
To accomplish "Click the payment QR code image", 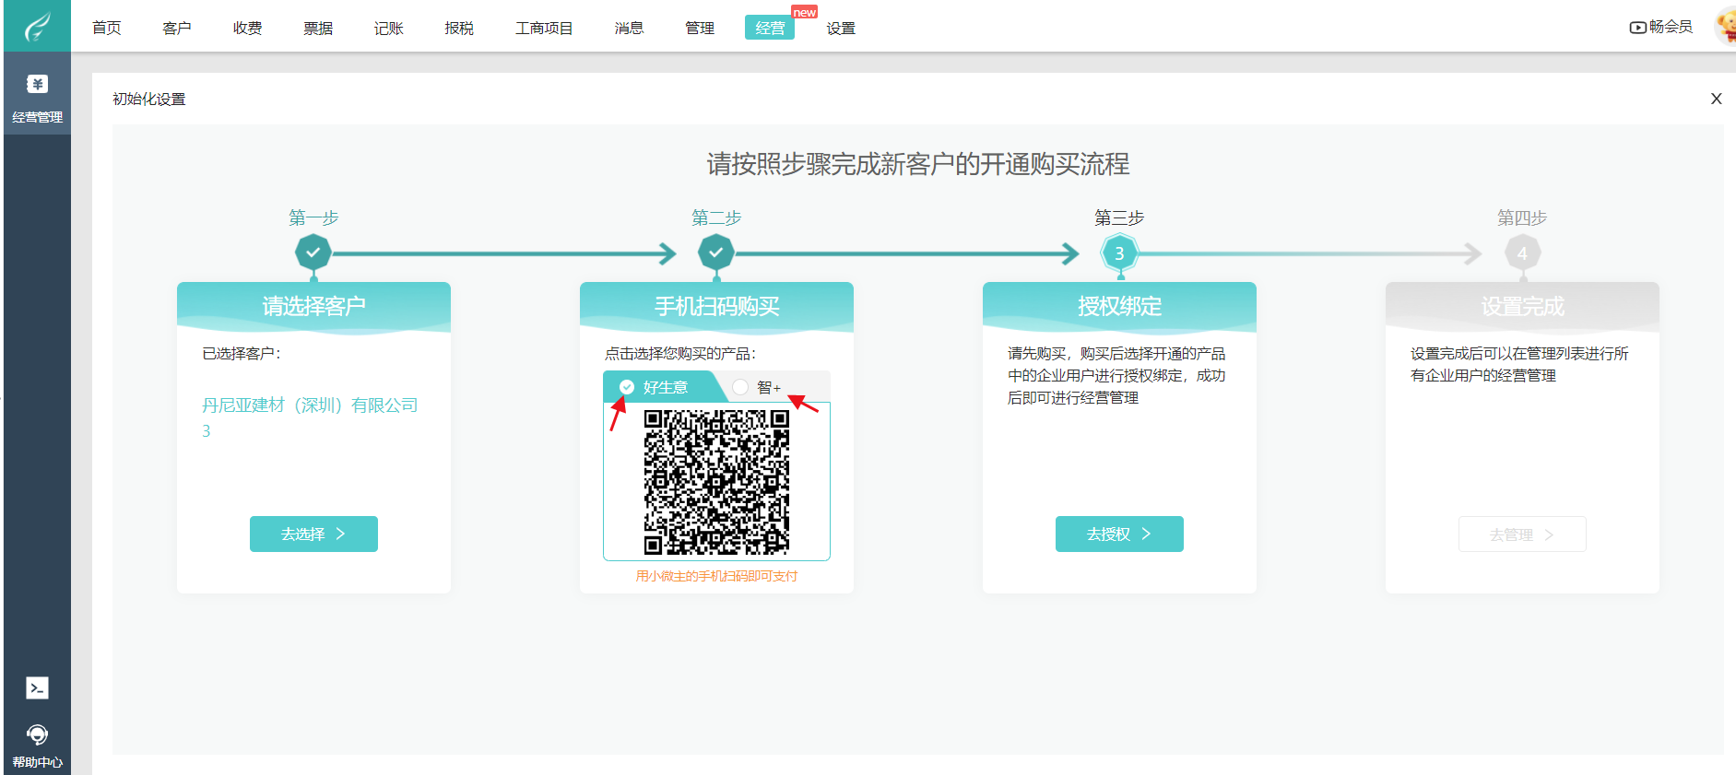I will [x=716, y=482].
